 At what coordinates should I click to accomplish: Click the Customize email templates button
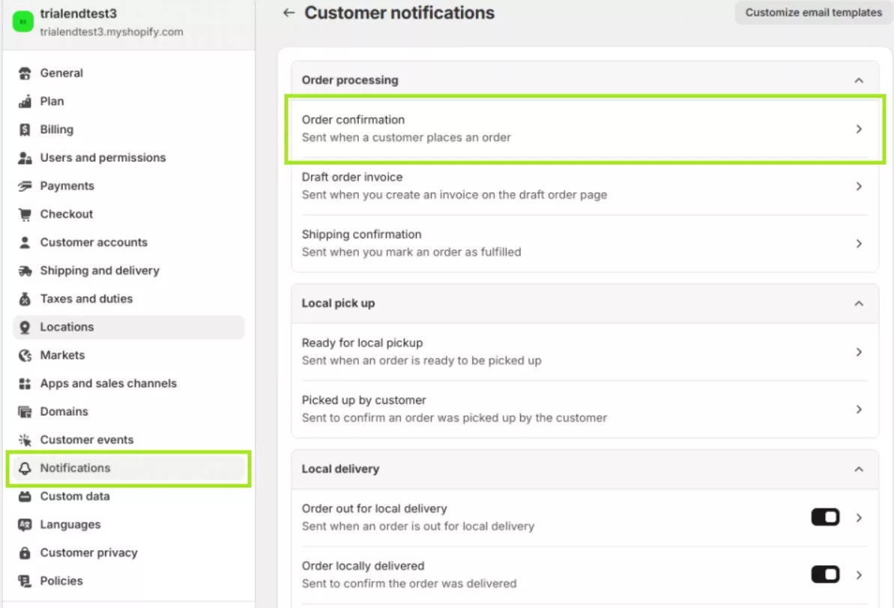[x=814, y=13]
